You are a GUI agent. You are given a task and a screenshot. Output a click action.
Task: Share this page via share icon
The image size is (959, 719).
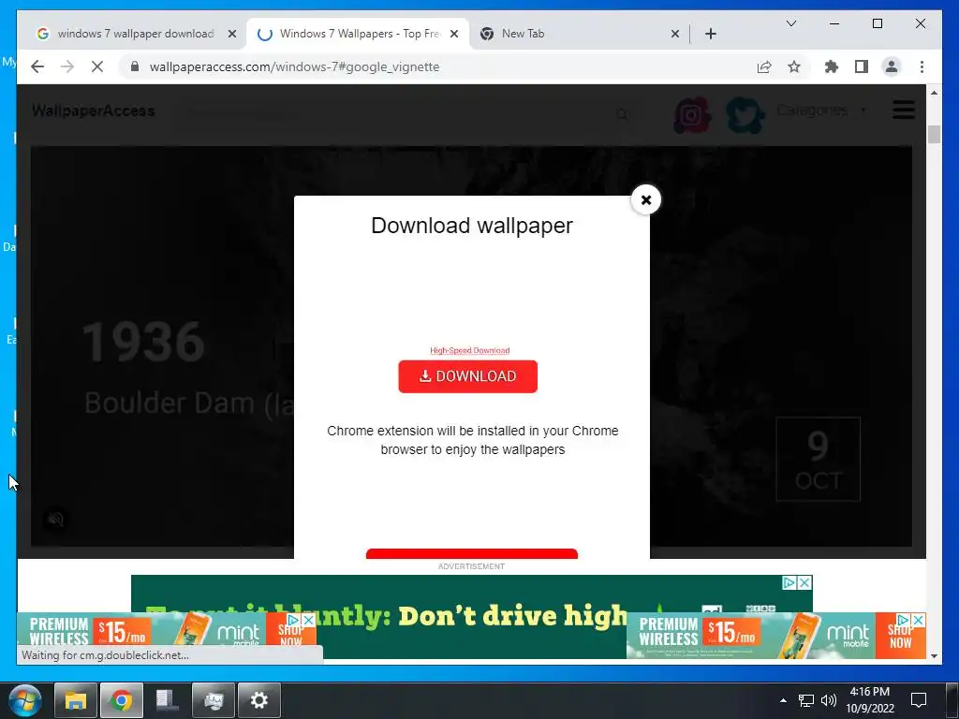pyautogui.click(x=764, y=66)
